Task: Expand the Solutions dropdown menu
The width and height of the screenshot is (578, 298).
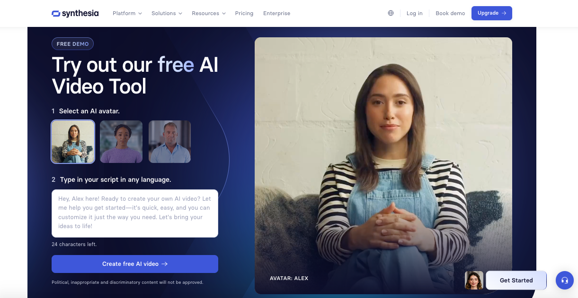Action: 167,13
